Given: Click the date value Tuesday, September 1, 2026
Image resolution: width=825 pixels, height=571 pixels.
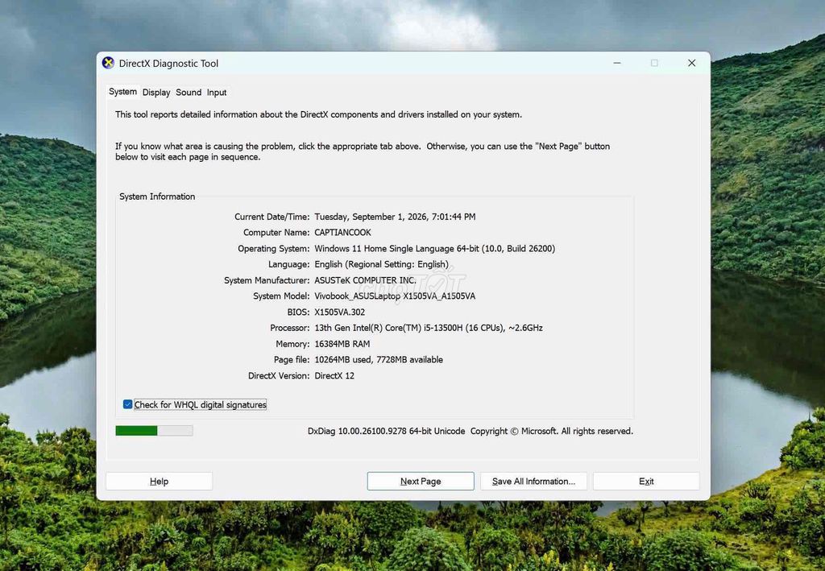Looking at the screenshot, I should (395, 217).
